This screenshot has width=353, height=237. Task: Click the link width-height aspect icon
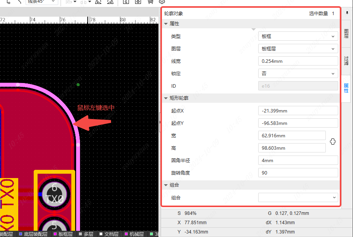pyautogui.click(x=333, y=142)
